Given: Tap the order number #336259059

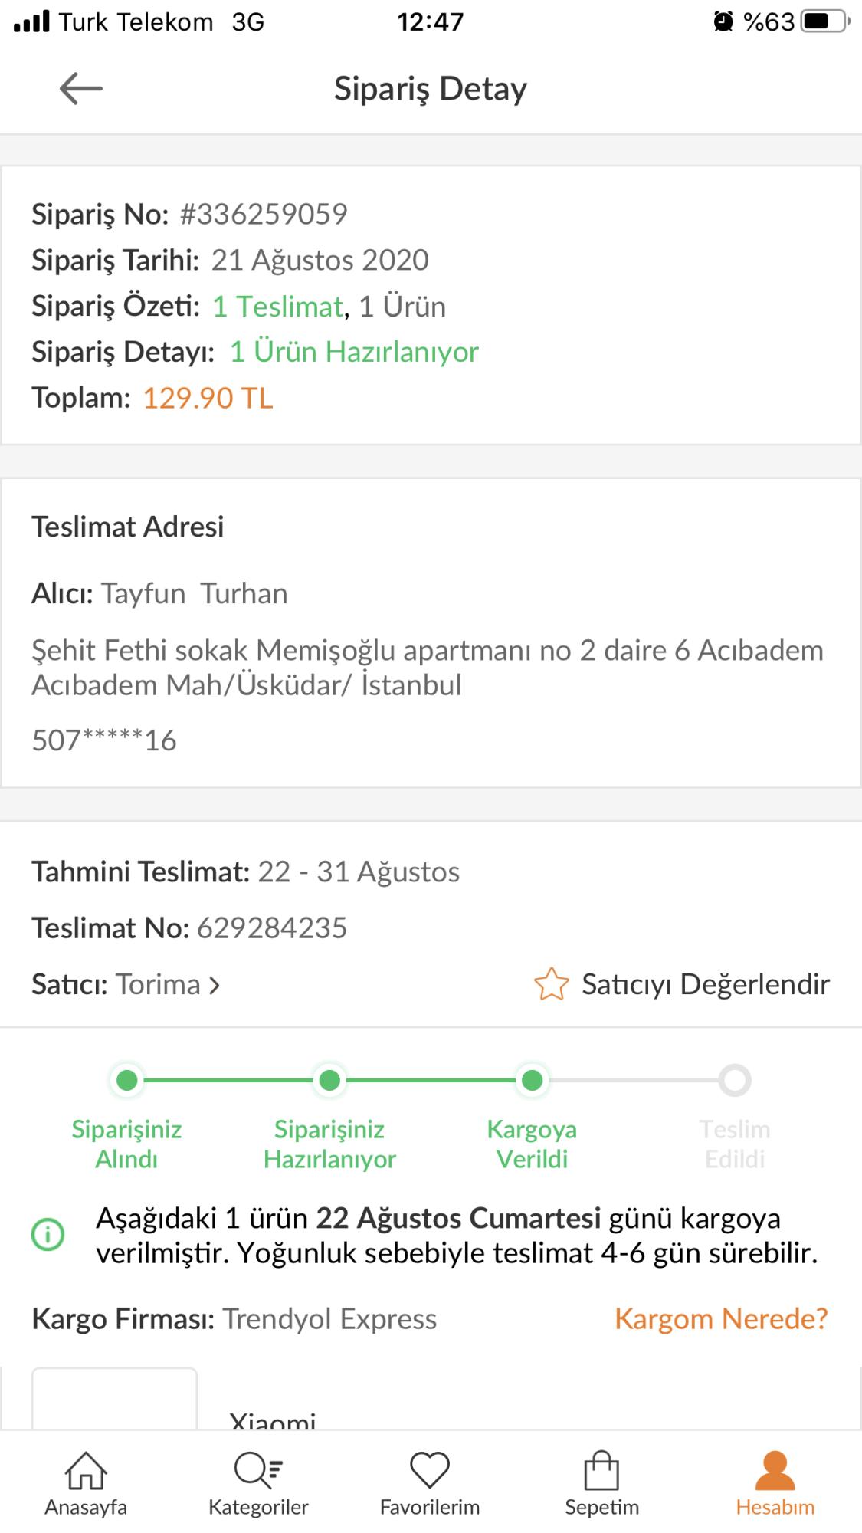Looking at the screenshot, I should tap(264, 214).
